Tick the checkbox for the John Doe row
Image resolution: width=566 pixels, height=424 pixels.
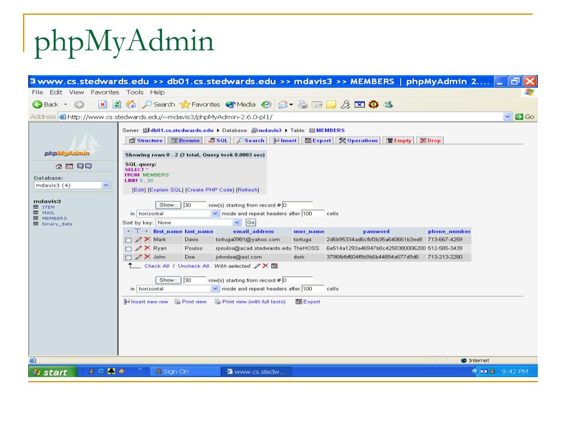(x=128, y=257)
